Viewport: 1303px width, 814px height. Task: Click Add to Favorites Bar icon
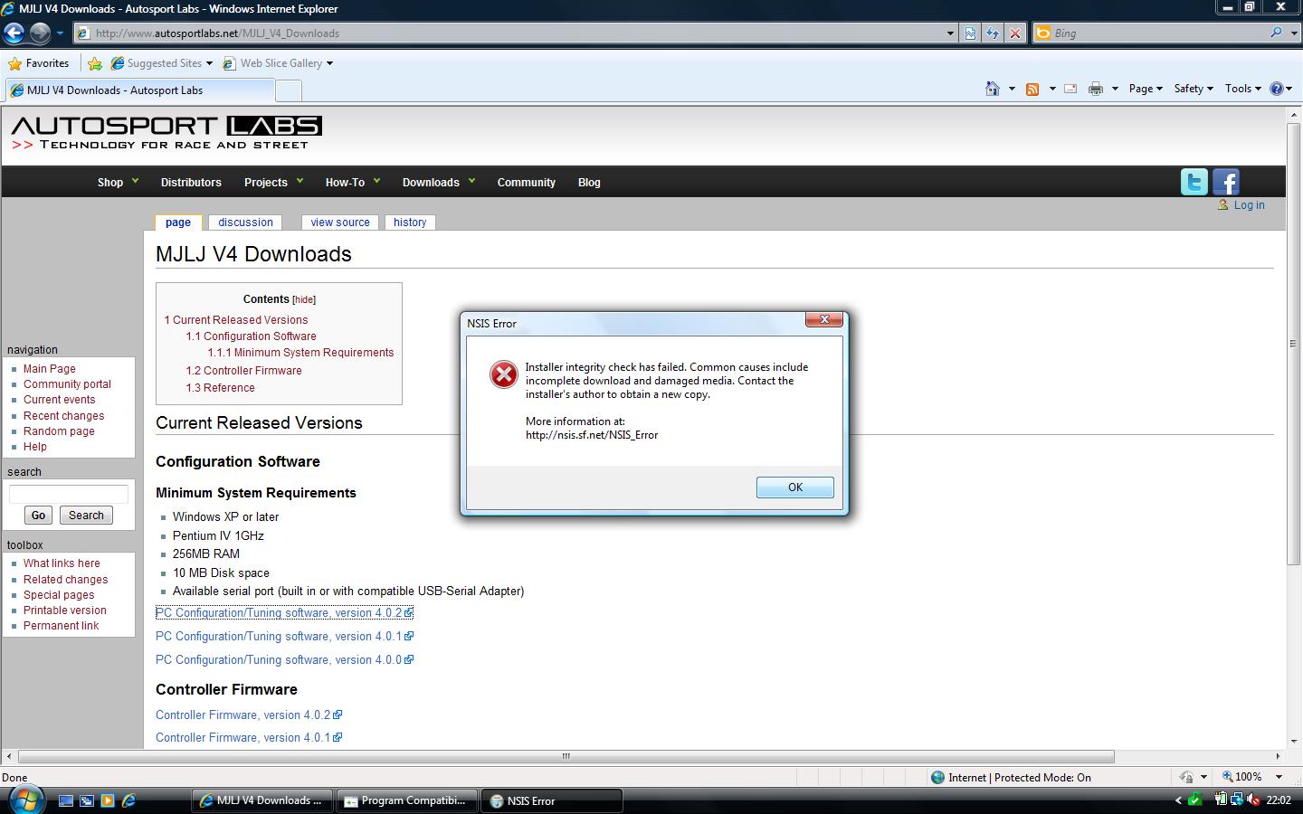coord(94,63)
